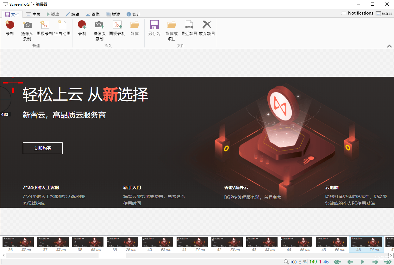This screenshot has width=394, height=265.
Task: Increase zoom with the stepper up arrow
Action: [x=300, y=260]
